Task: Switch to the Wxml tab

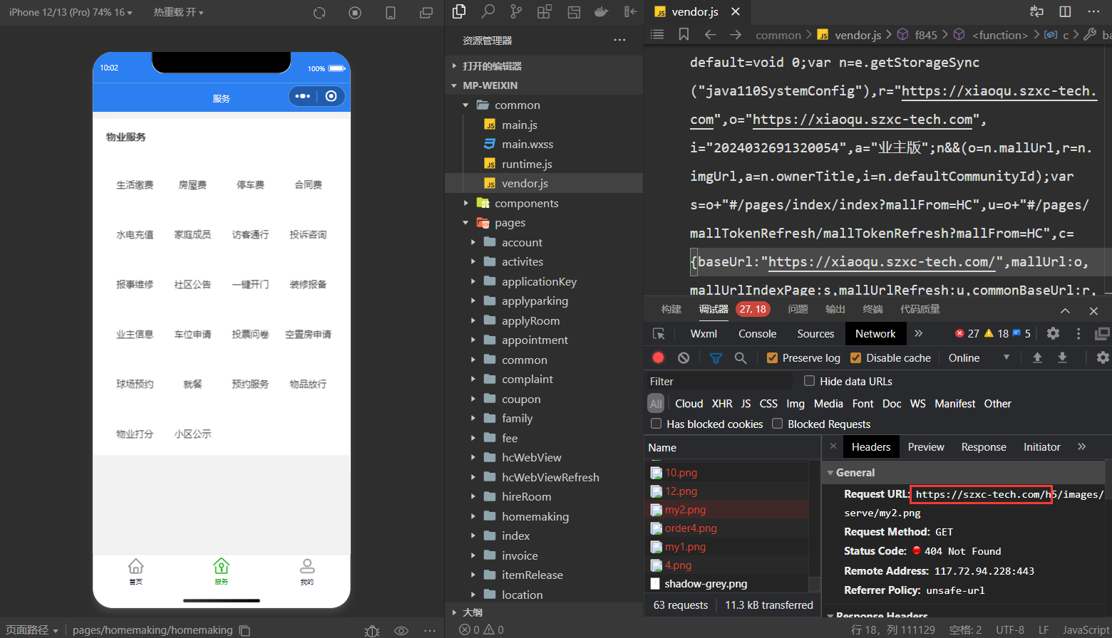Action: coord(704,333)
